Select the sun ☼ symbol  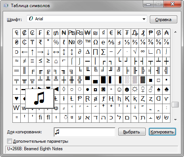click(135, 90)
